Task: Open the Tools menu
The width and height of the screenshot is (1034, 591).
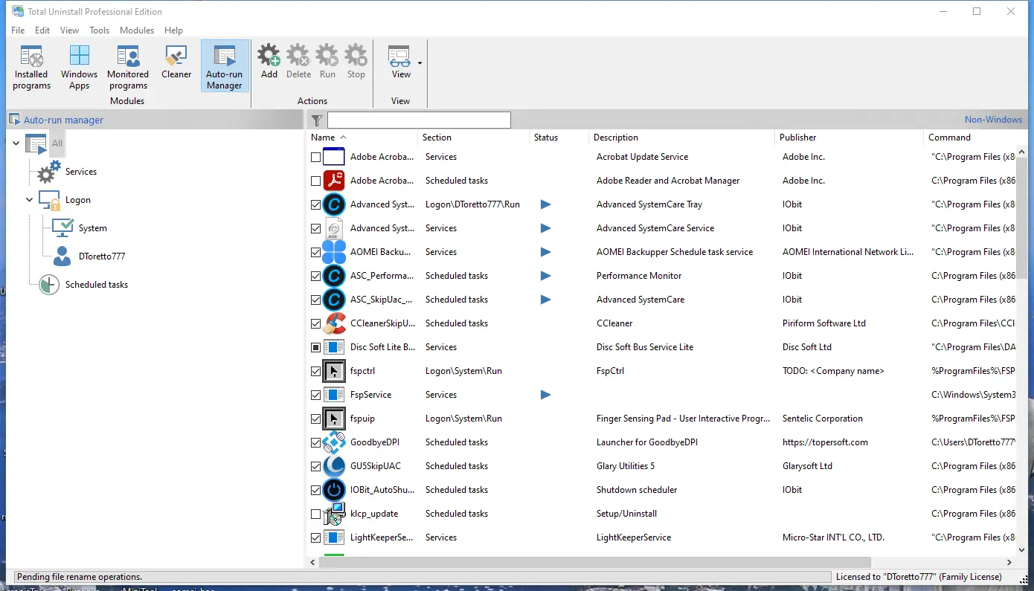Action: [99, 30]
